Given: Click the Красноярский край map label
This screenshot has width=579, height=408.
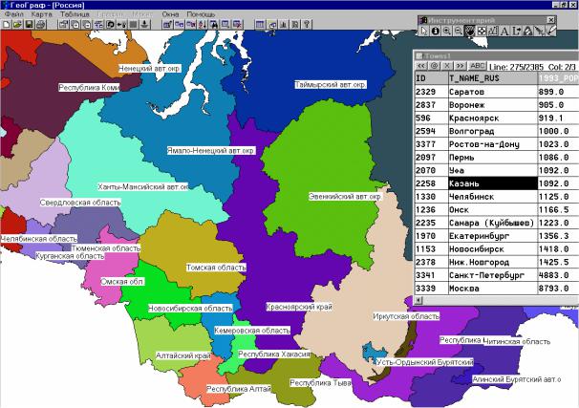Looking at the screenshot, I should [x=299, y=307].
